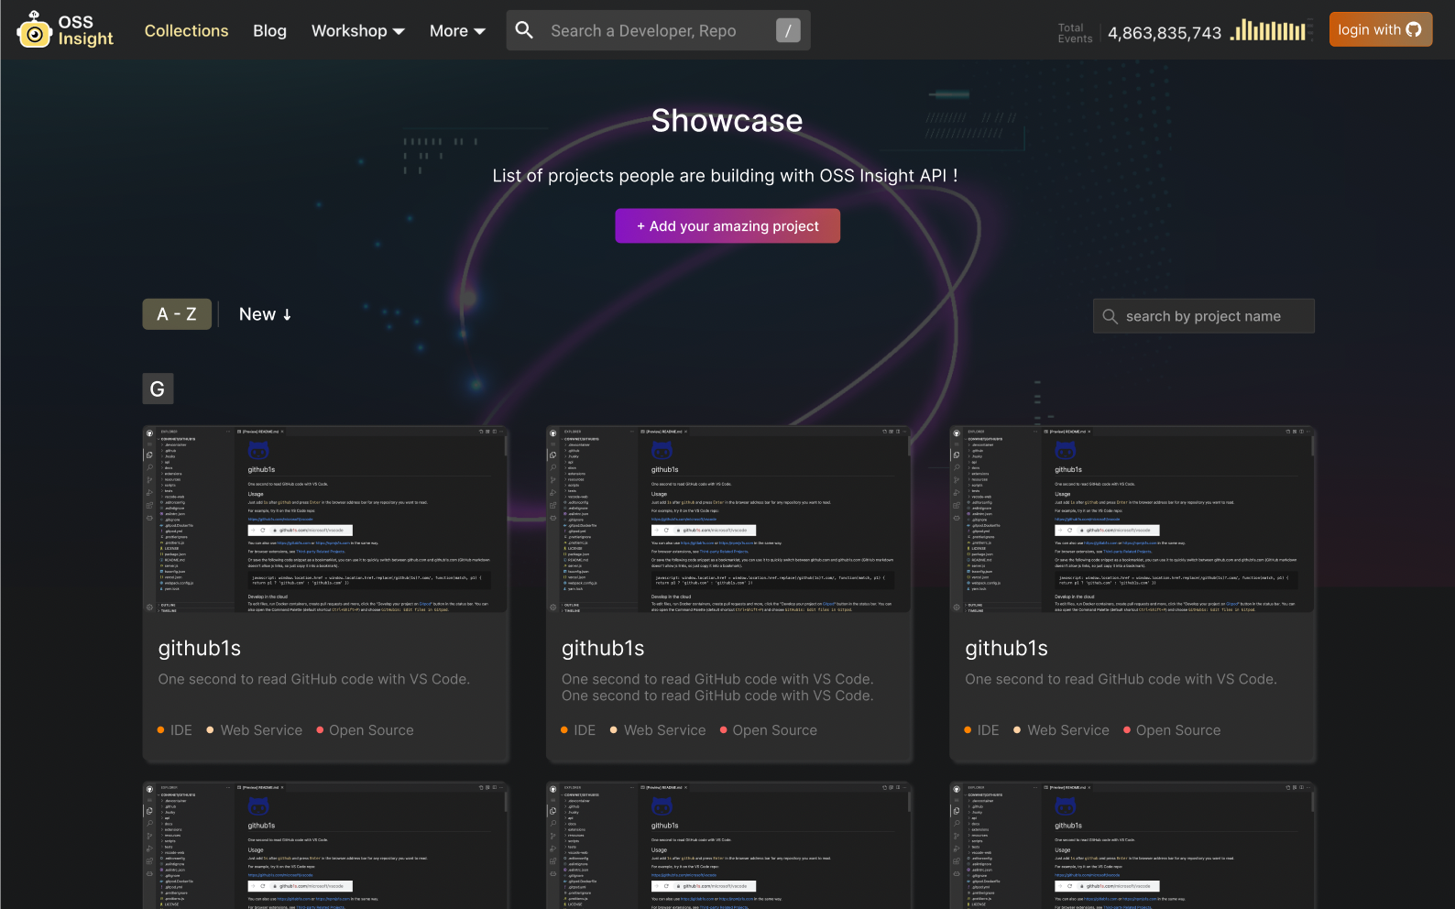Click the Open Source tag in the first row's right-hand card
Viewport: 1455px width, 909px height.
tap(1172, 730)
